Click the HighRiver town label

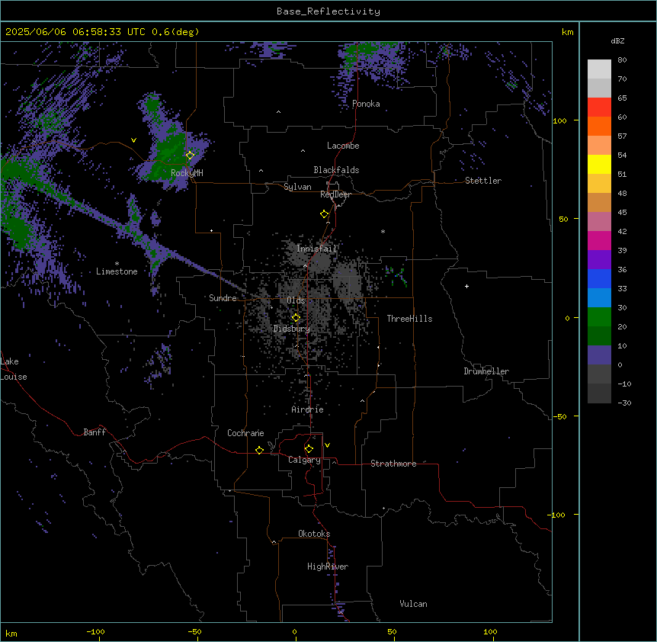328,567
